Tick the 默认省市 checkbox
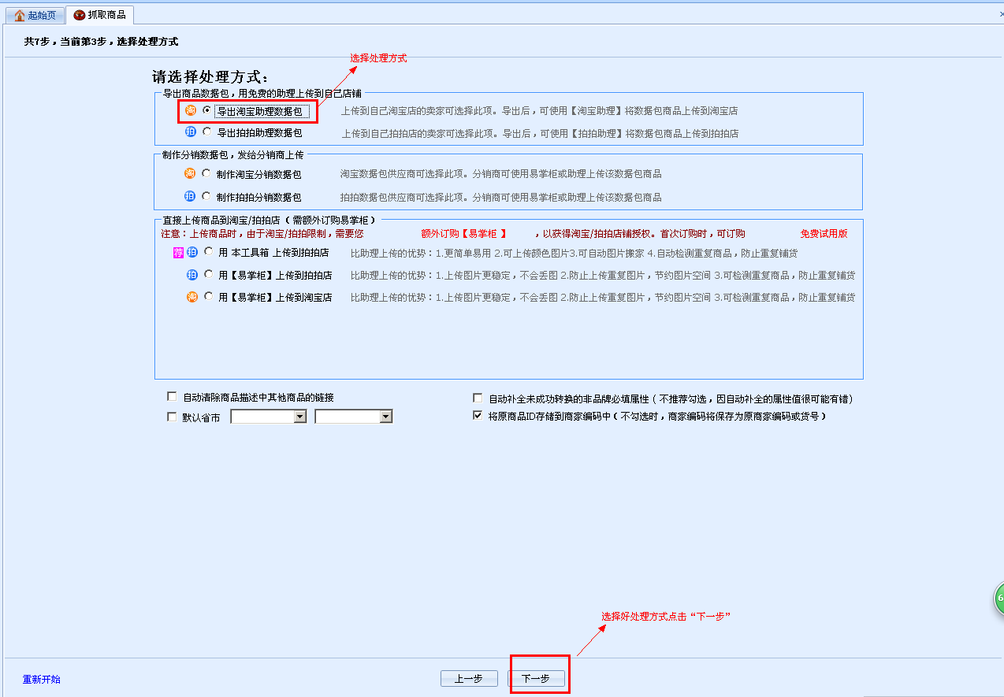 172,417
